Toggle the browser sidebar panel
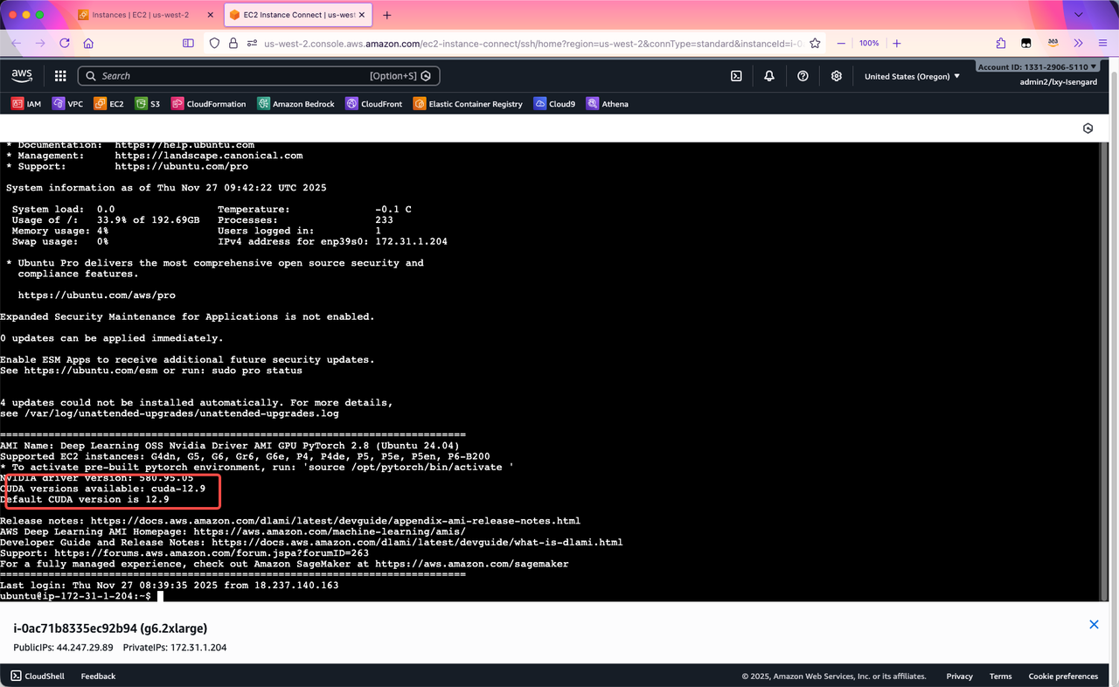This screenshot has height=687, width=1119. tap(188, 43)
